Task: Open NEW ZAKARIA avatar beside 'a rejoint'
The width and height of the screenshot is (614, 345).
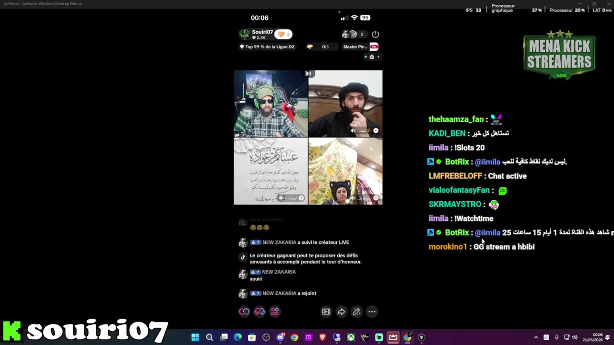Action: point(243,293)
